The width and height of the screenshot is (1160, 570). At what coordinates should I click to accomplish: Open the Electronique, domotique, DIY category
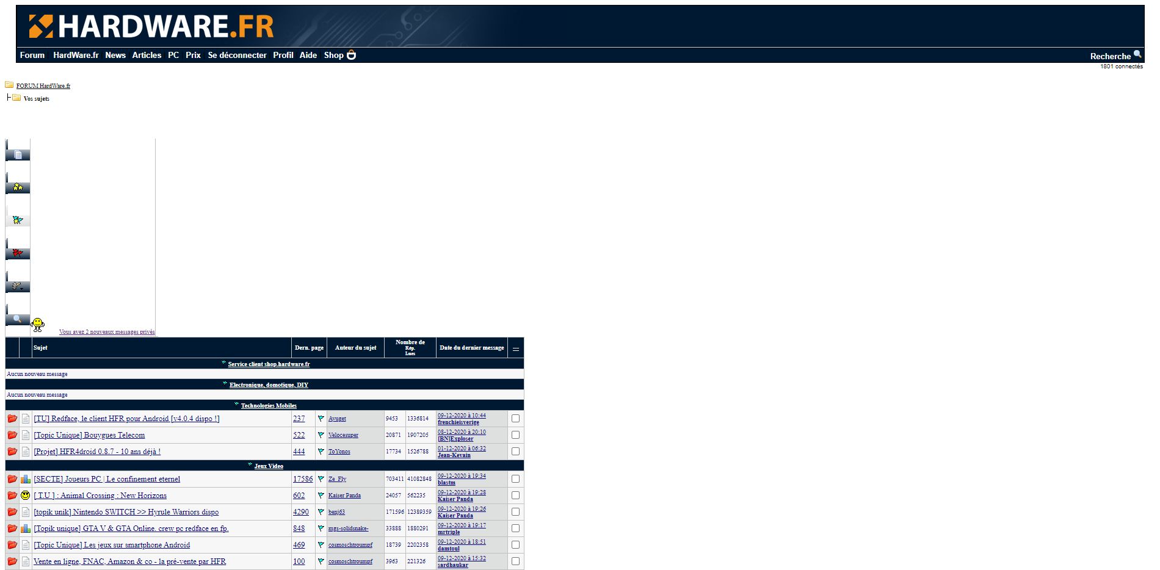pos(269,385)
